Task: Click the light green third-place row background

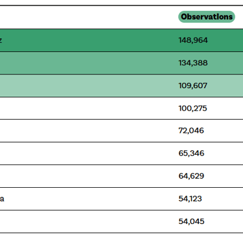Action: 121,85
